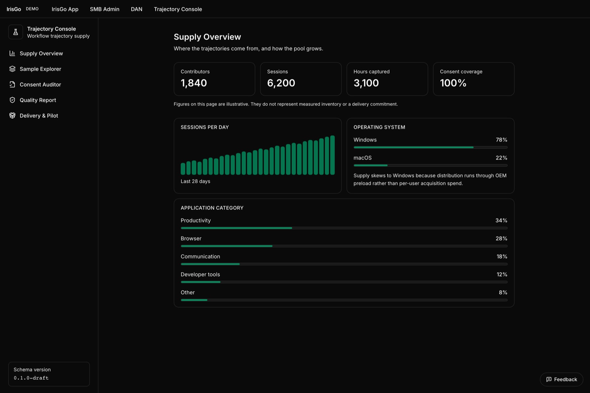The width and height of the screenshot is (590, 393).
Task: Click the Windows label
Action: coord(365,140)
